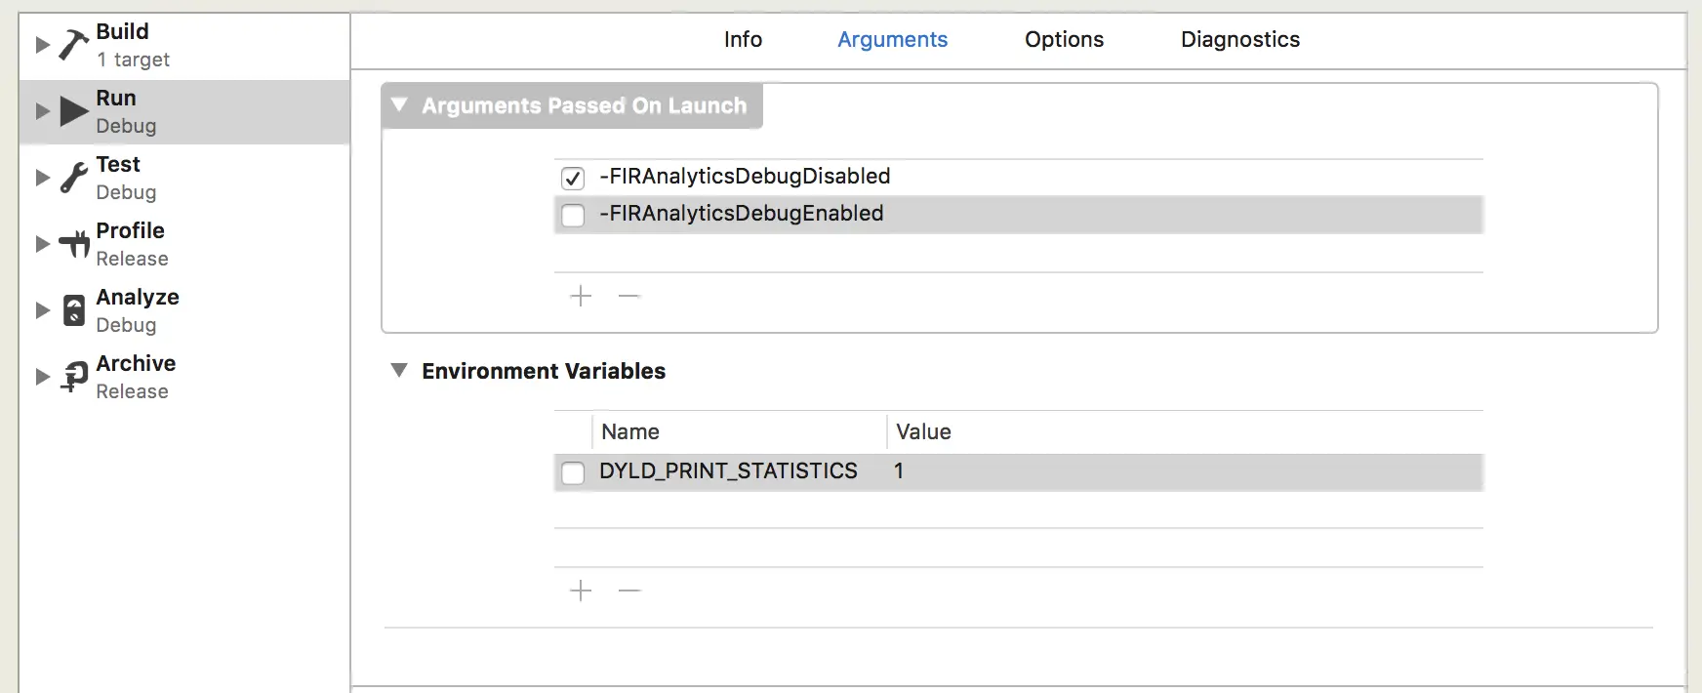Viewport: 1702px width, 693px height.
Task: Switch to the Info tab
Action: (743, 39)
